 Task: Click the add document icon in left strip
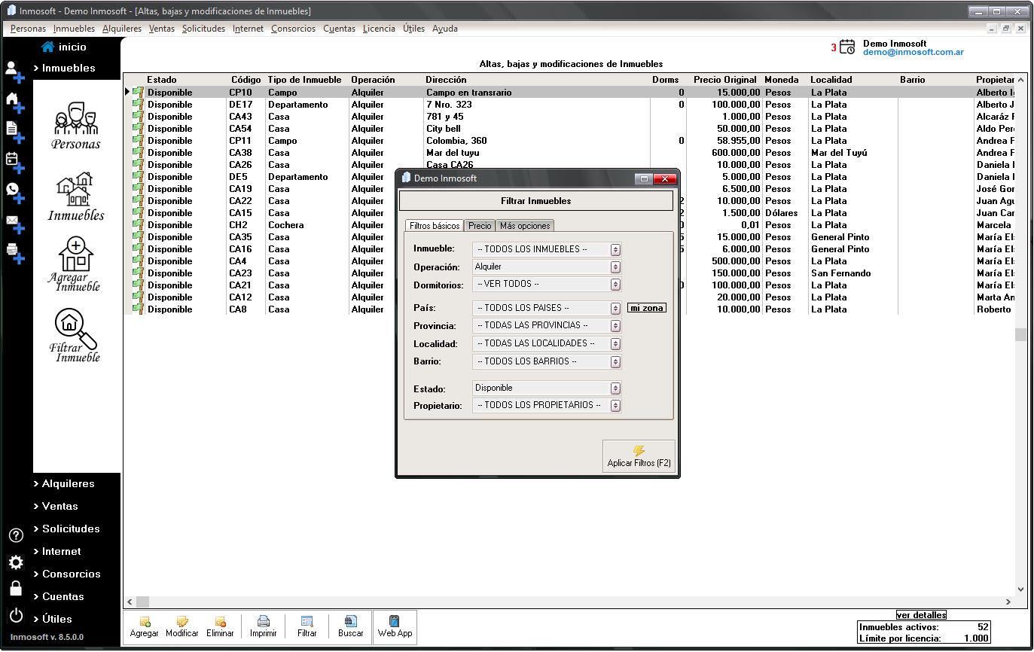[15, 133]
